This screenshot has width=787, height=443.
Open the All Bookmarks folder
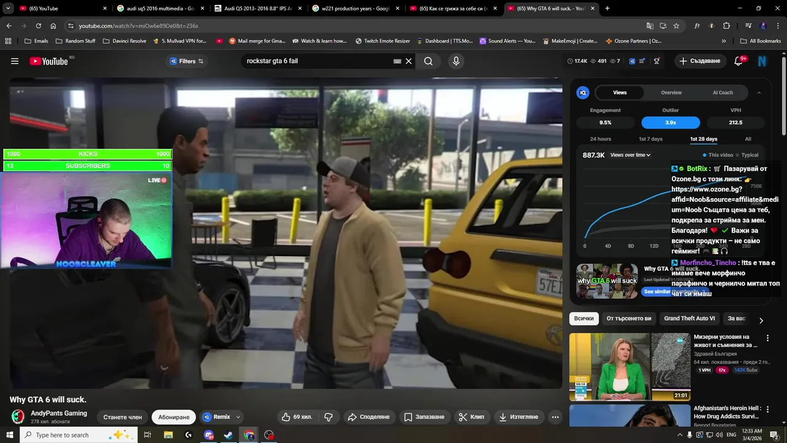coord(760,41)
